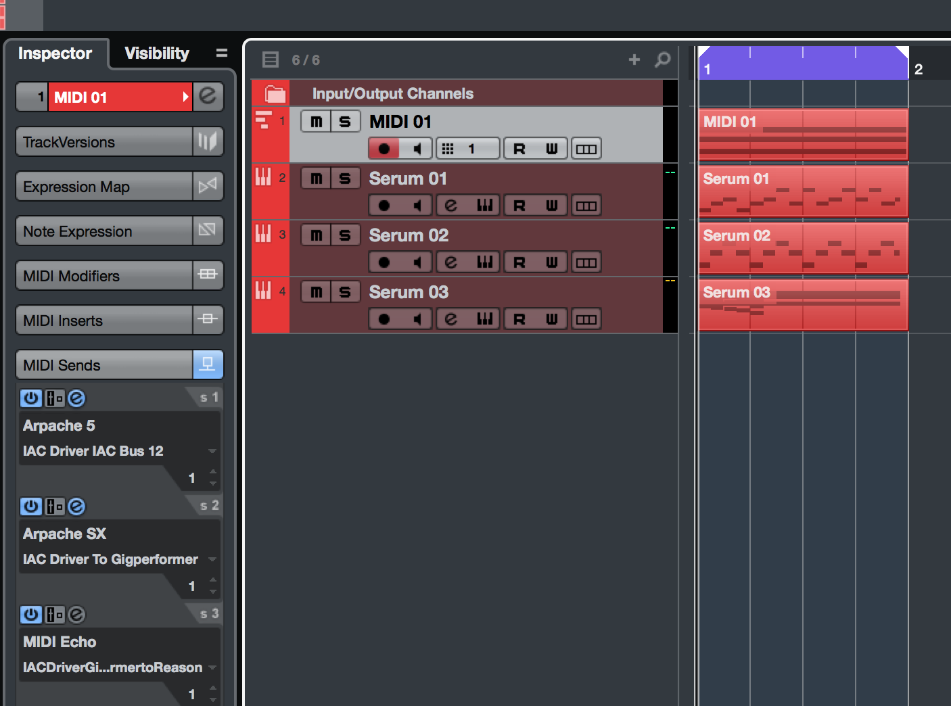
Task: Switch to the Visibility tab
Action: pos(157,53)
